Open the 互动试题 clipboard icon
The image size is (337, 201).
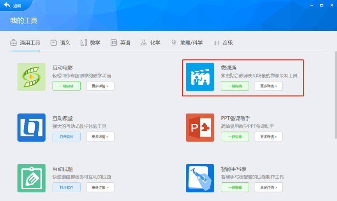[x=32, y=178]
